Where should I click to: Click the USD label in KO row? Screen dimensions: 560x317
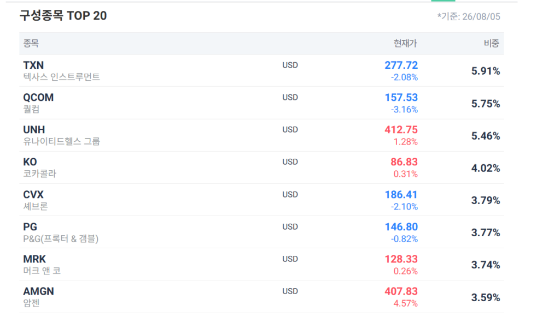point(290,162)
